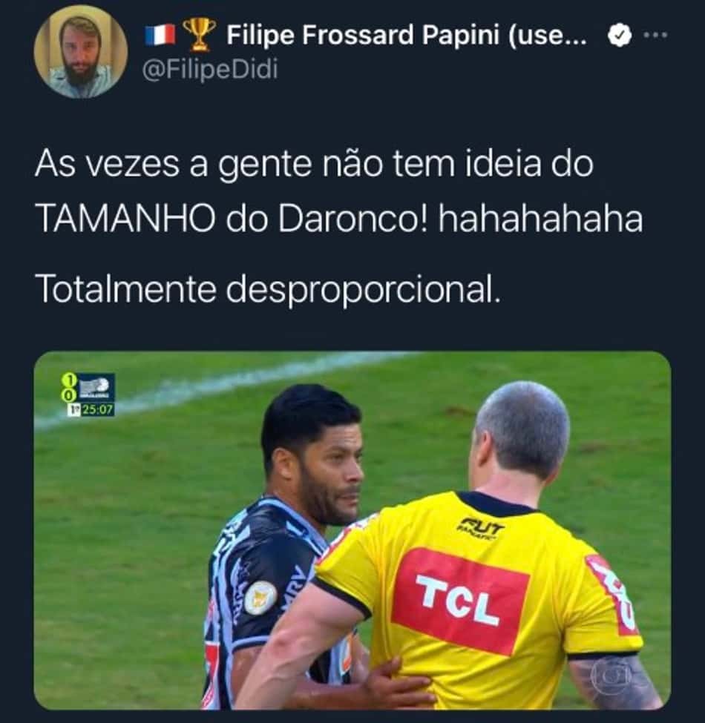
Task: Click the hahahahaha text in the tweet
Action: (x=540, y=219)
